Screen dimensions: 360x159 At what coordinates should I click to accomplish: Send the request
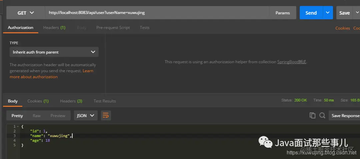(311, 13)
